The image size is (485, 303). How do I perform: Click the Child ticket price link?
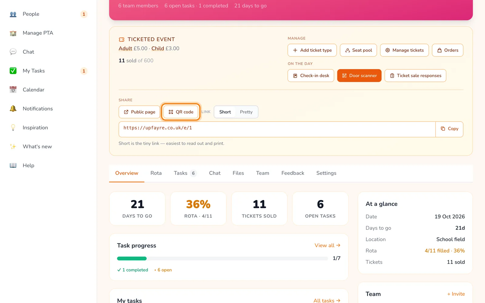pyautogui.click(x=158, y=48)
